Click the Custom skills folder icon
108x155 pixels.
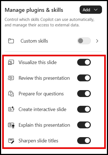pos(11,41)
